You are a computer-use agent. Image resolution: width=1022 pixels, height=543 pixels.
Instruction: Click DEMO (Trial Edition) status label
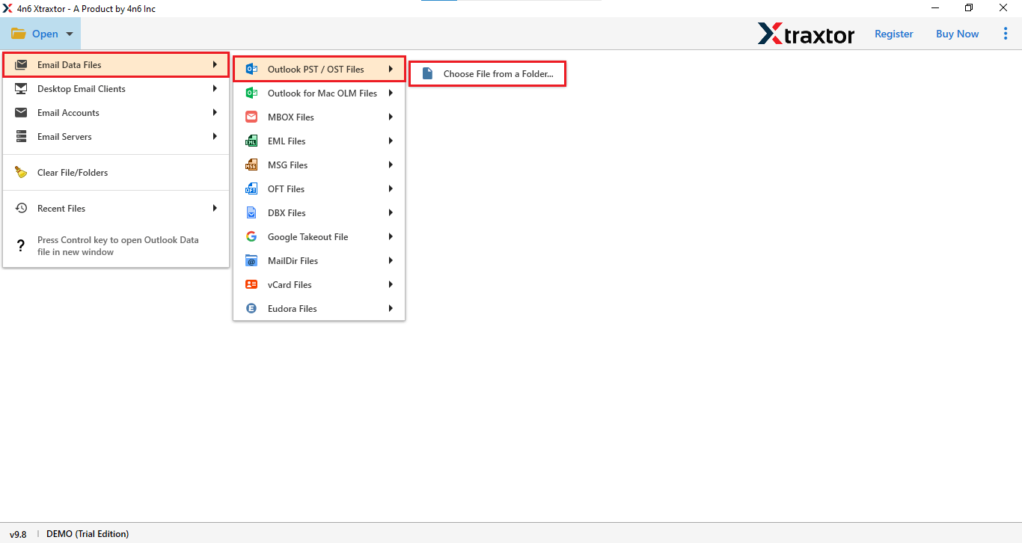(x=88, y=533)
